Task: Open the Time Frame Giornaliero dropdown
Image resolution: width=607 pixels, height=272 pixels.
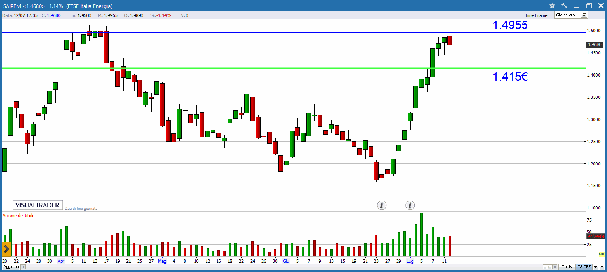Action: [x=571, y=15]
